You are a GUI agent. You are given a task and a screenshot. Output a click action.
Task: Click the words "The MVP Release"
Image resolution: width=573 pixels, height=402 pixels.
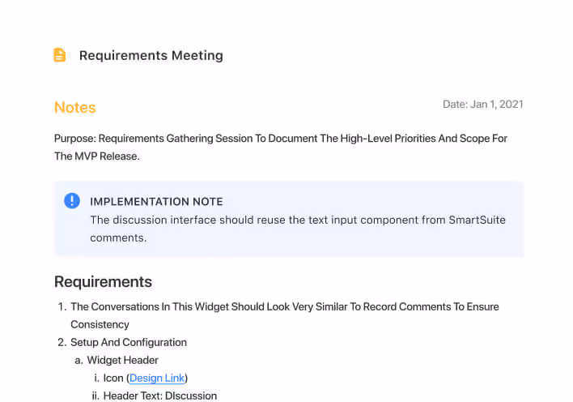pos(96,156)
